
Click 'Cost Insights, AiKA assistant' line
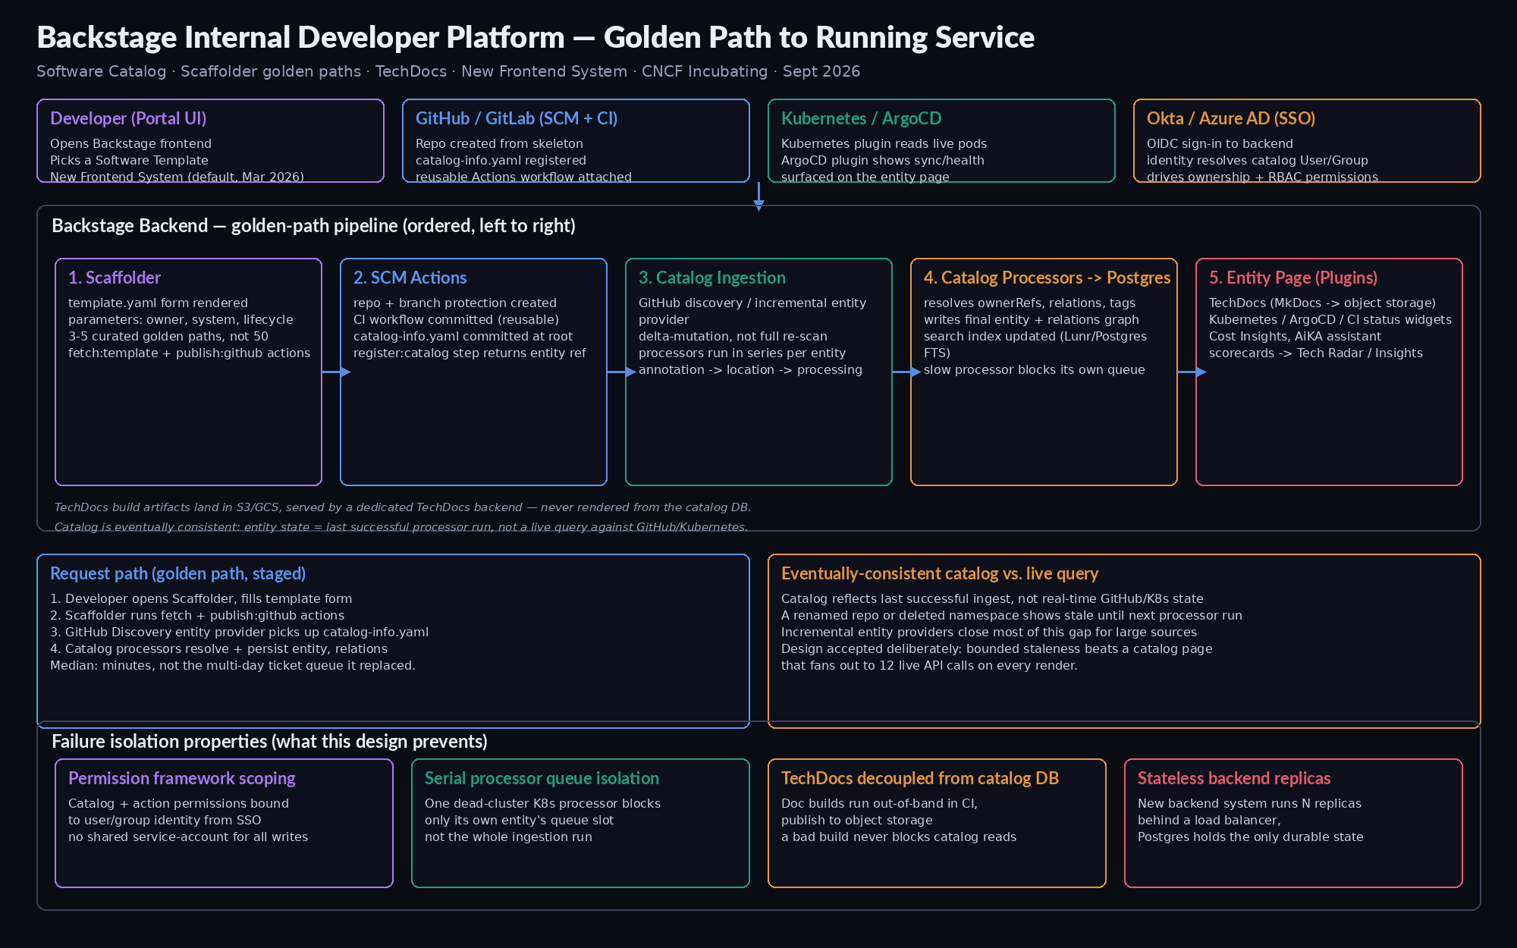click(x=1295, y=336)
